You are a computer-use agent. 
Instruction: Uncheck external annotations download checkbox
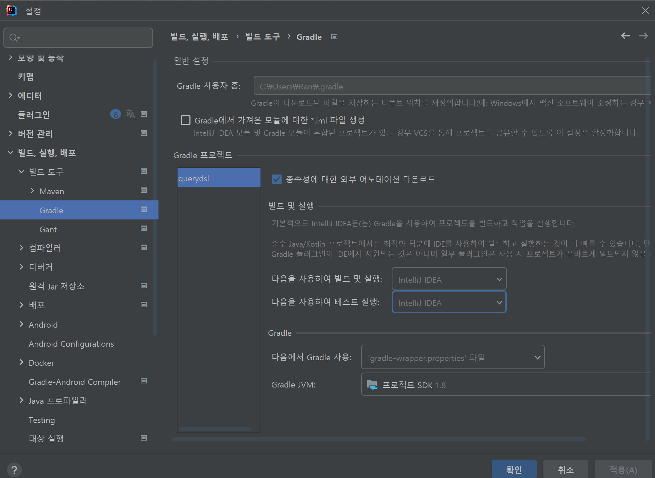click(x=277, y=179)
